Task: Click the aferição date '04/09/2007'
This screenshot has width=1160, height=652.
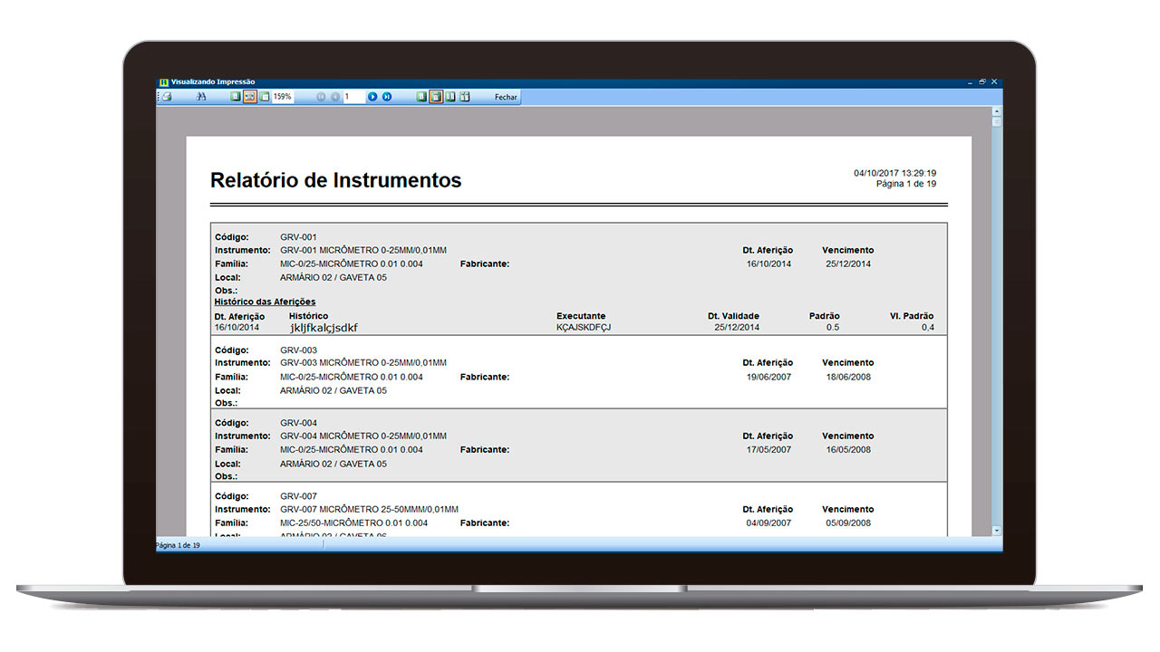Action: pyautogui.click(x=768, y=523)
